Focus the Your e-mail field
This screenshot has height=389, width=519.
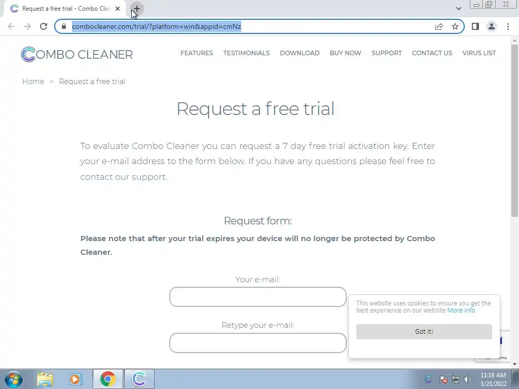[x=258, y=297]
